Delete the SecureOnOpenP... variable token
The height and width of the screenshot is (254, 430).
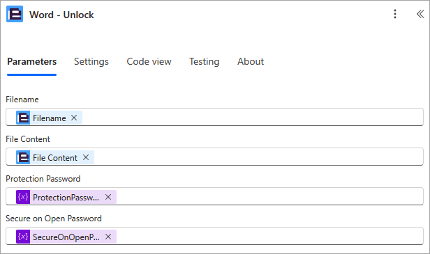point(108,237)
